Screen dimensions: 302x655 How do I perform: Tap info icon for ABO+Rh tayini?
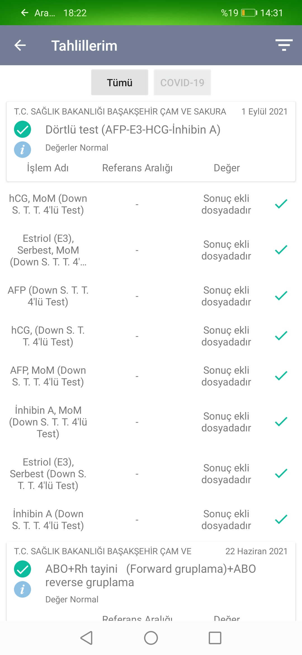(x=22, y=589)
